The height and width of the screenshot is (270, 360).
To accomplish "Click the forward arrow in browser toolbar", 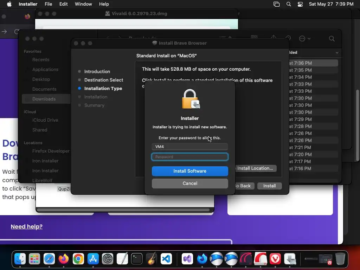I will coord(4,31).
